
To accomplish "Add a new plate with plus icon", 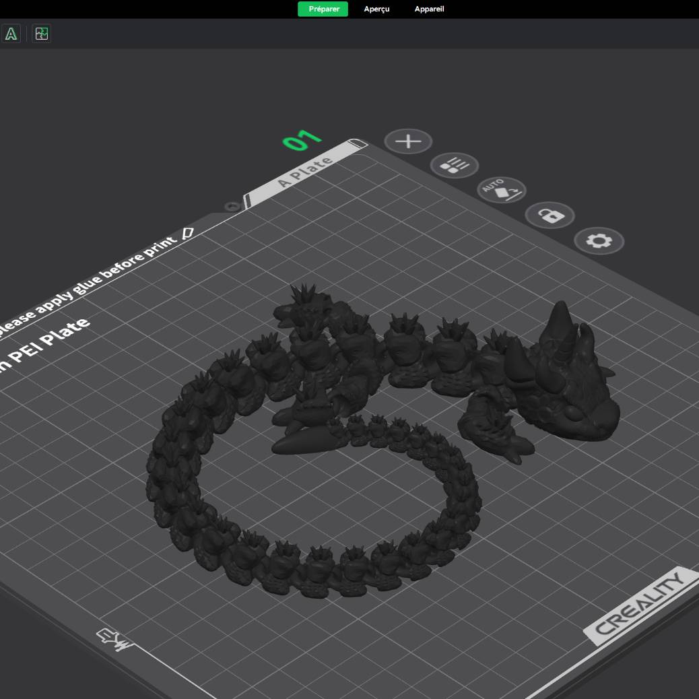I will 408,141.
